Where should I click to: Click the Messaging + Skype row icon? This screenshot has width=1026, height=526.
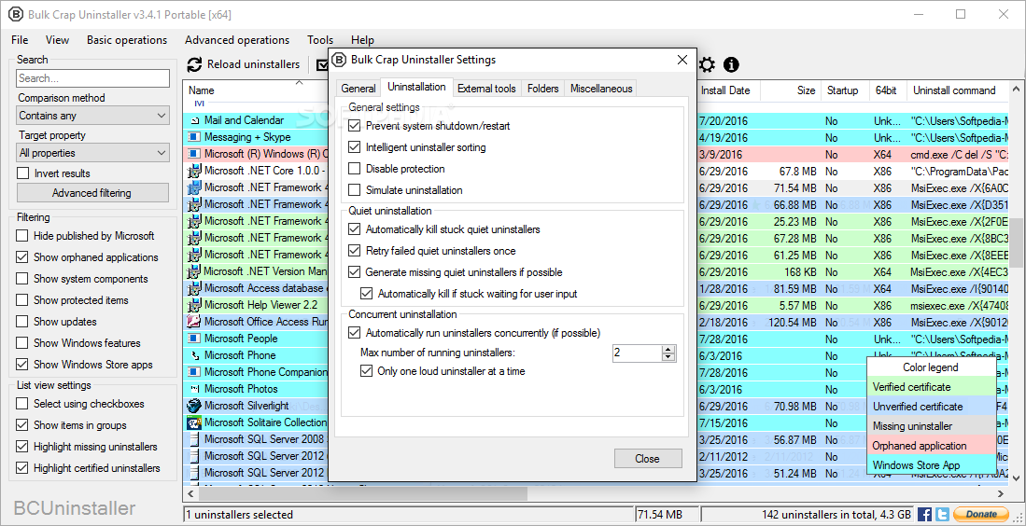pyautogui.click(x=193, y=138)
